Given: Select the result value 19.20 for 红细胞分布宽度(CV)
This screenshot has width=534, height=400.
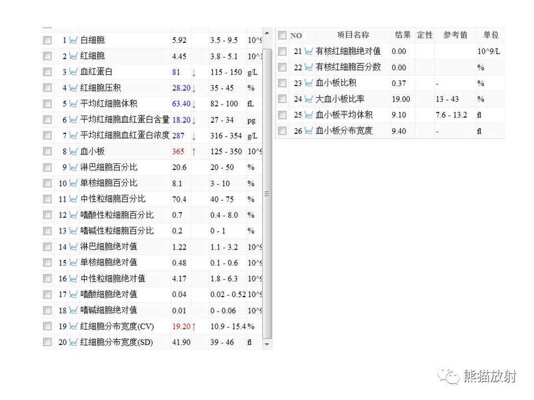Looking at the screenshot, I should tap(181, 327).
